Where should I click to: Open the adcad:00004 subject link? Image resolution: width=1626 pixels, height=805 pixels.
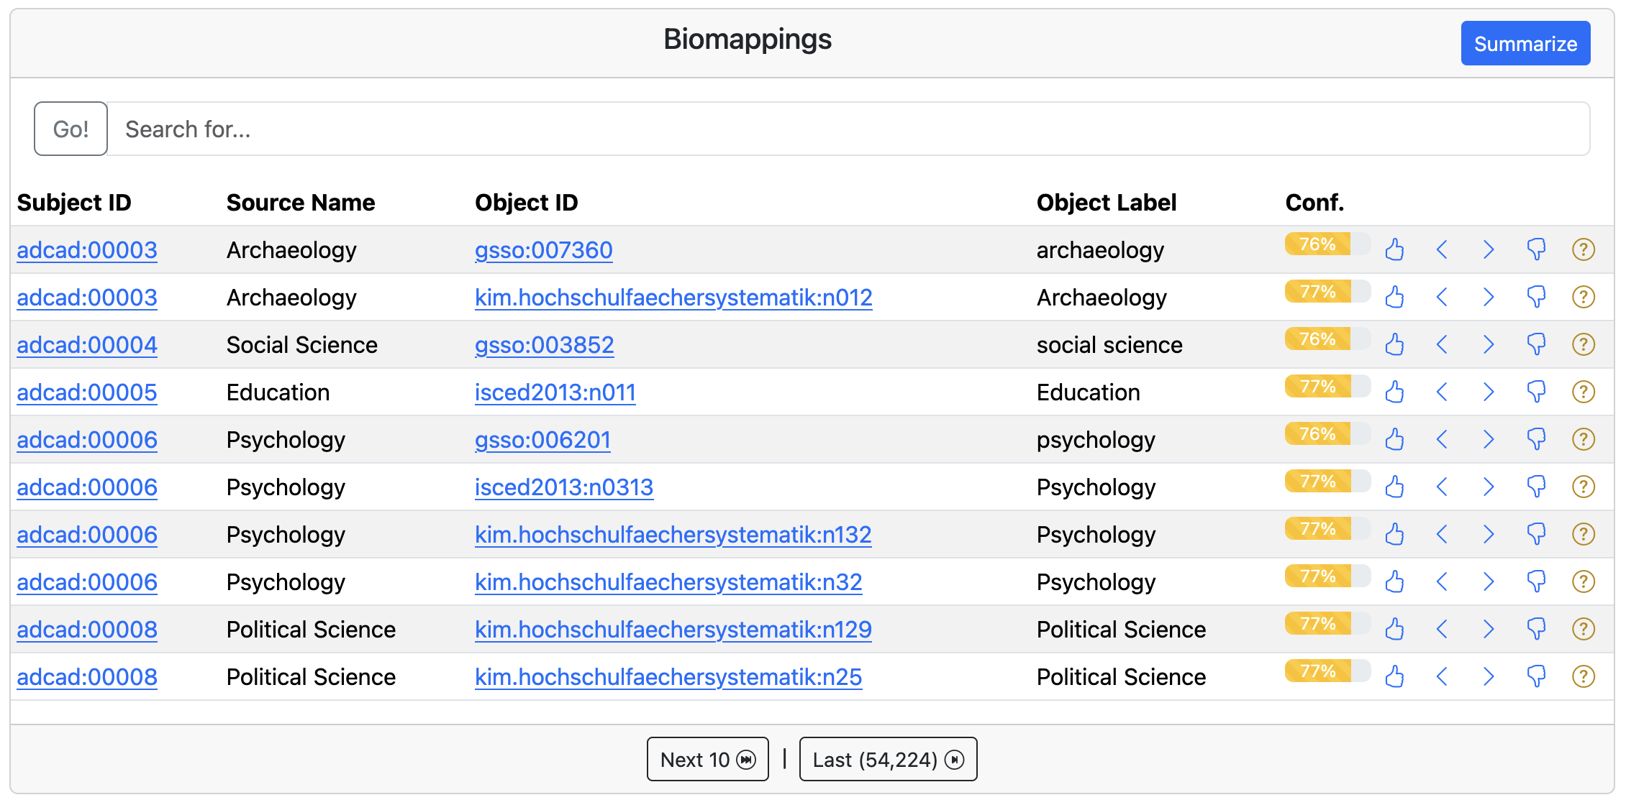pyautogui.click(x=87, y=345)
